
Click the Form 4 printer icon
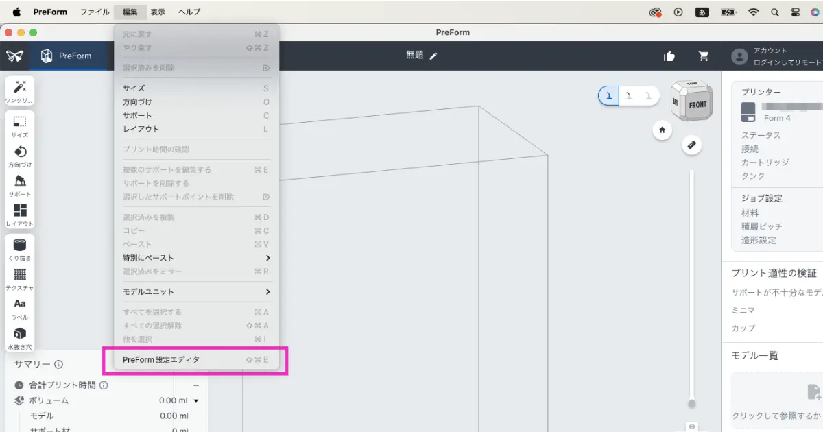(x=748, y=112)
